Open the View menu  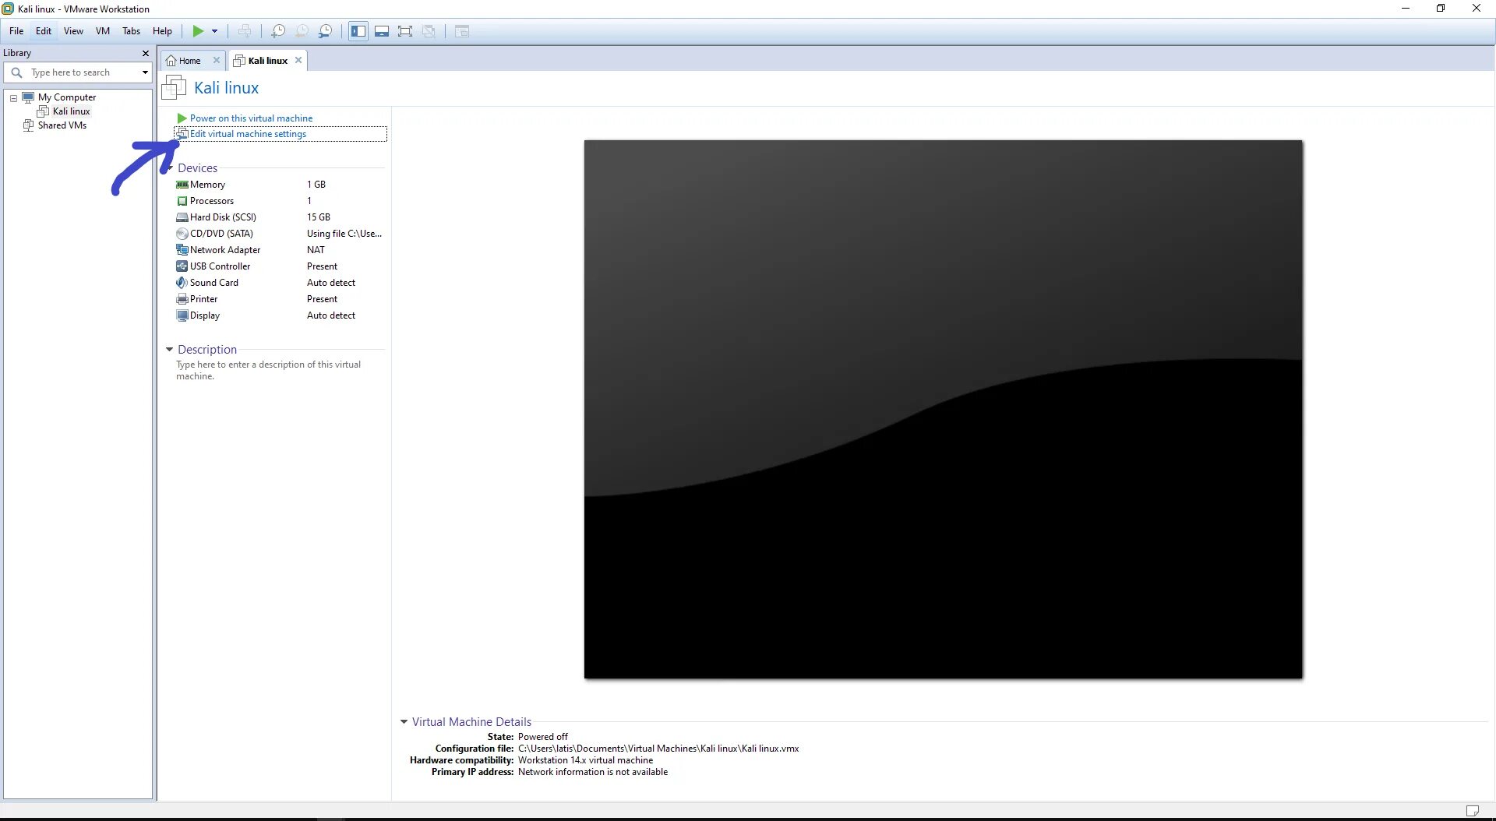(x=73, y=31)
